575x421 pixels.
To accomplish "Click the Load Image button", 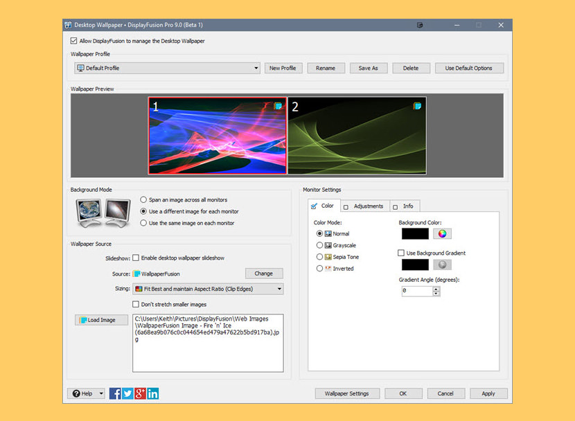I will click(101, 320).
